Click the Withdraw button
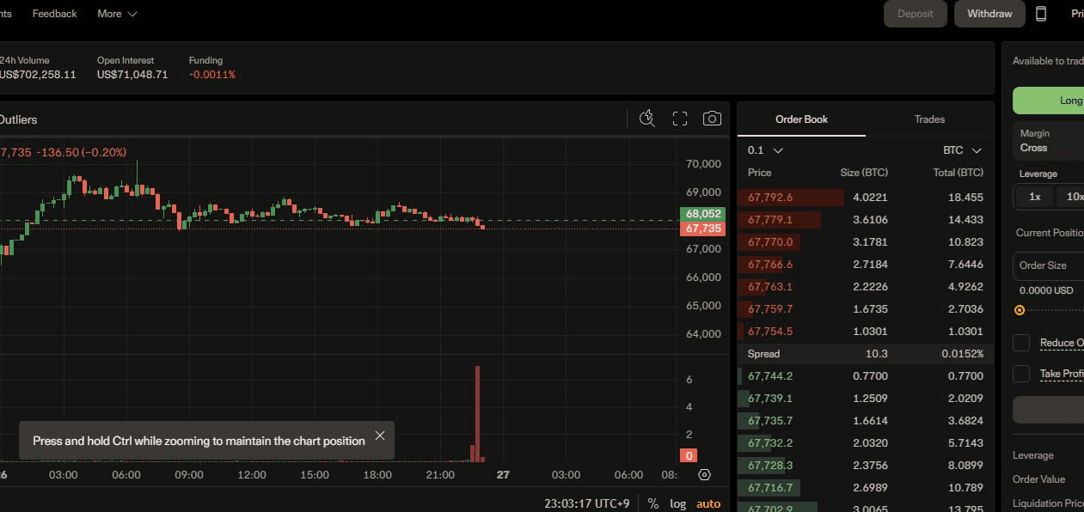Viewport: 1084px width, 512px height. point(989,14)
